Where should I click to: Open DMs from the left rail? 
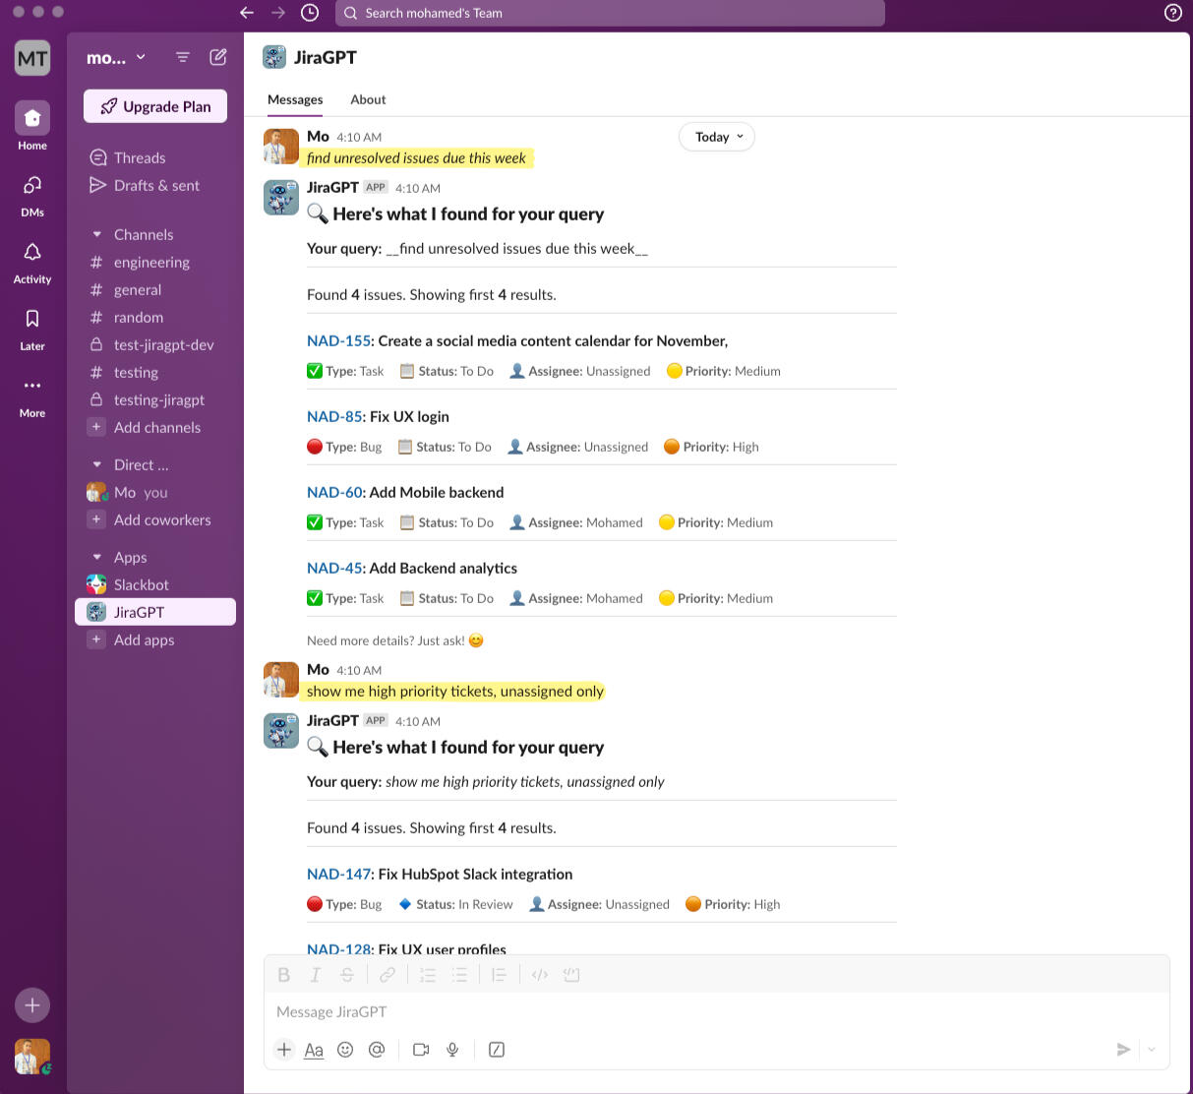click(32, 186)
